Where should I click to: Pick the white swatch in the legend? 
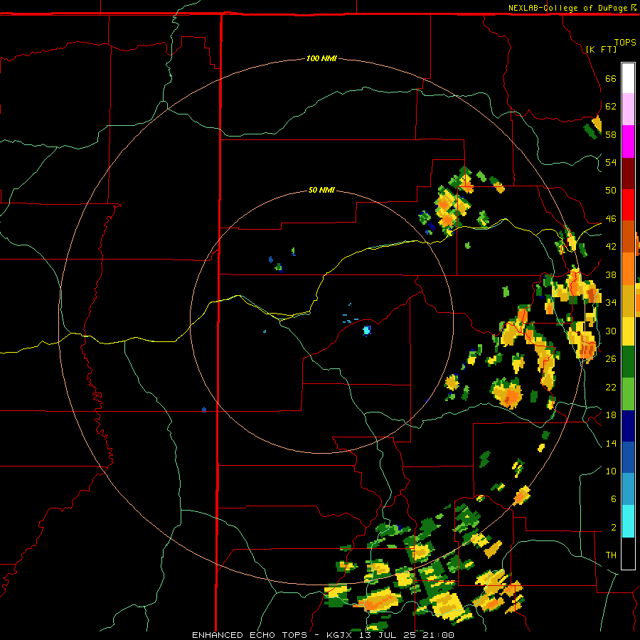click(628, 78)
